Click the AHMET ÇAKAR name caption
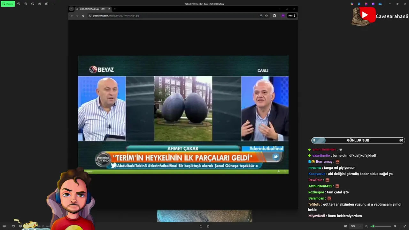 [183, 149]
